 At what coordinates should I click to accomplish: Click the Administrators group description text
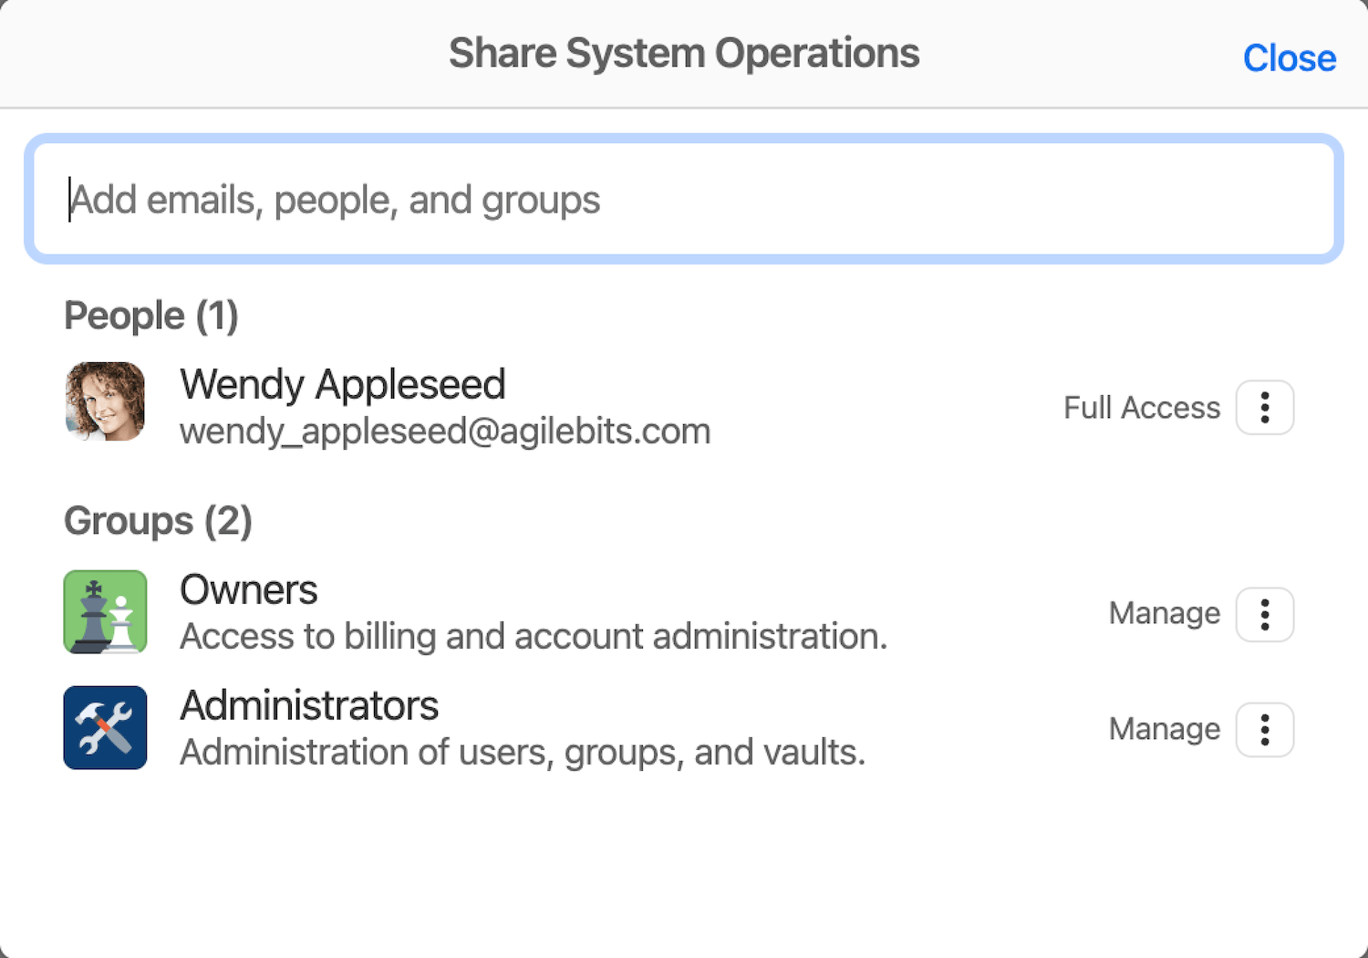[523, 752]
